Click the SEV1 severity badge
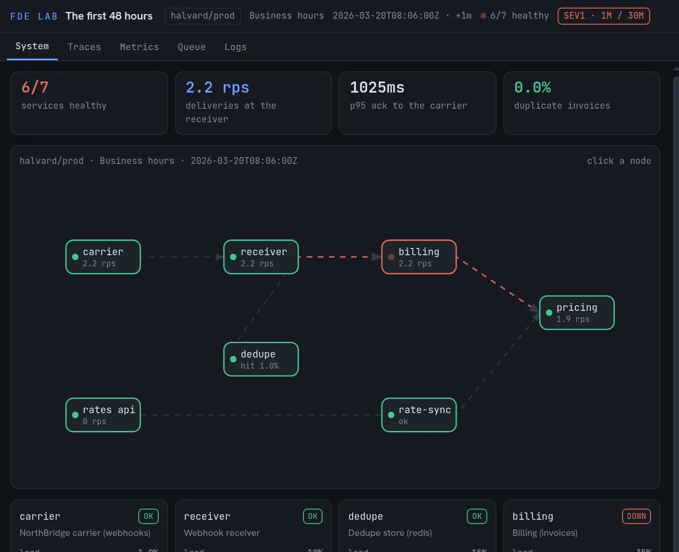 [603, 16]
